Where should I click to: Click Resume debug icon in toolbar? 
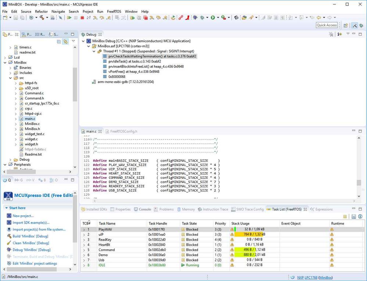[x=69, y=18]
